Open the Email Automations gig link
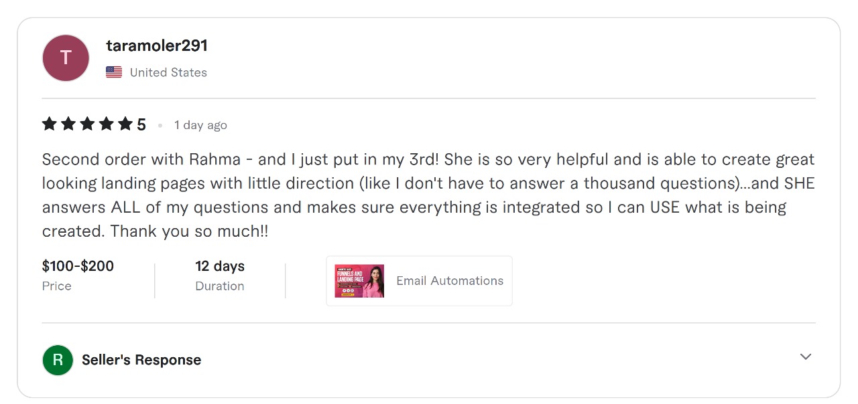Viewport: 858px width, 404px height. click(450, 281)
